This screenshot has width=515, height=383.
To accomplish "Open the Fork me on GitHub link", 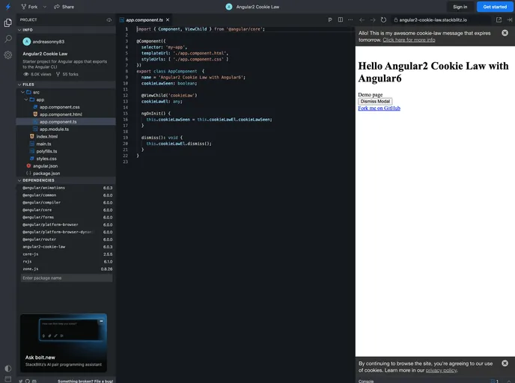I will [379, 108].
